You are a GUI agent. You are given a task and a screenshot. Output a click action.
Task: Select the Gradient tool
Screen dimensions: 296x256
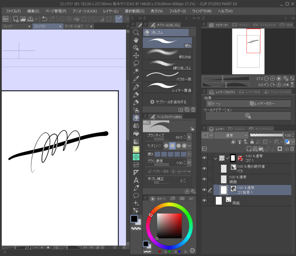click(x=136, y=141)
